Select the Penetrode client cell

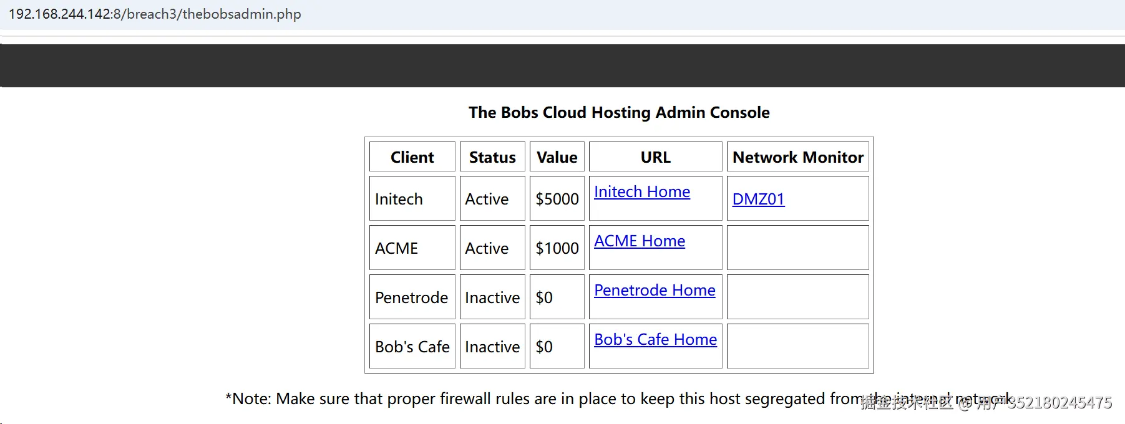(412, 297)
